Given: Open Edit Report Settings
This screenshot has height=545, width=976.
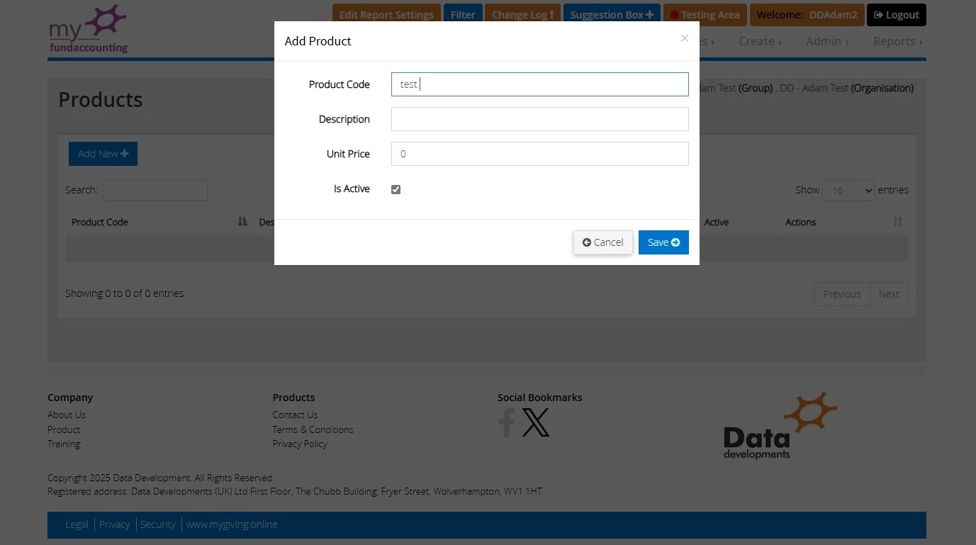Looking at the screenshot, I should 386,15.
